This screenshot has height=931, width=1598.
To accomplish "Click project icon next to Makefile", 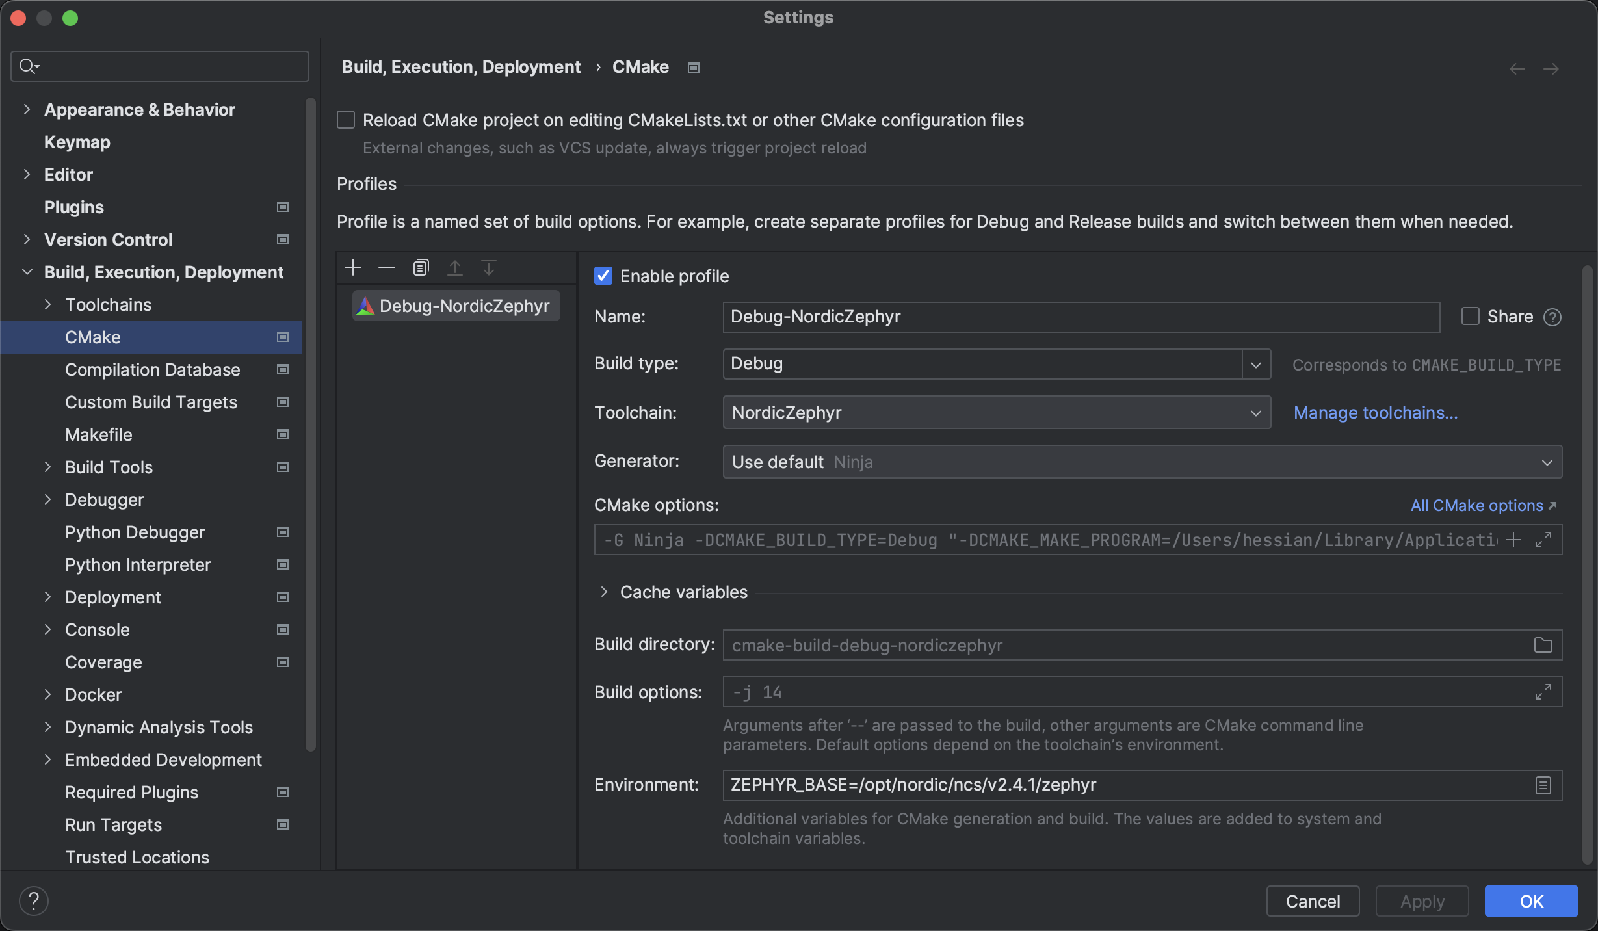I will [x=283, y=434].
